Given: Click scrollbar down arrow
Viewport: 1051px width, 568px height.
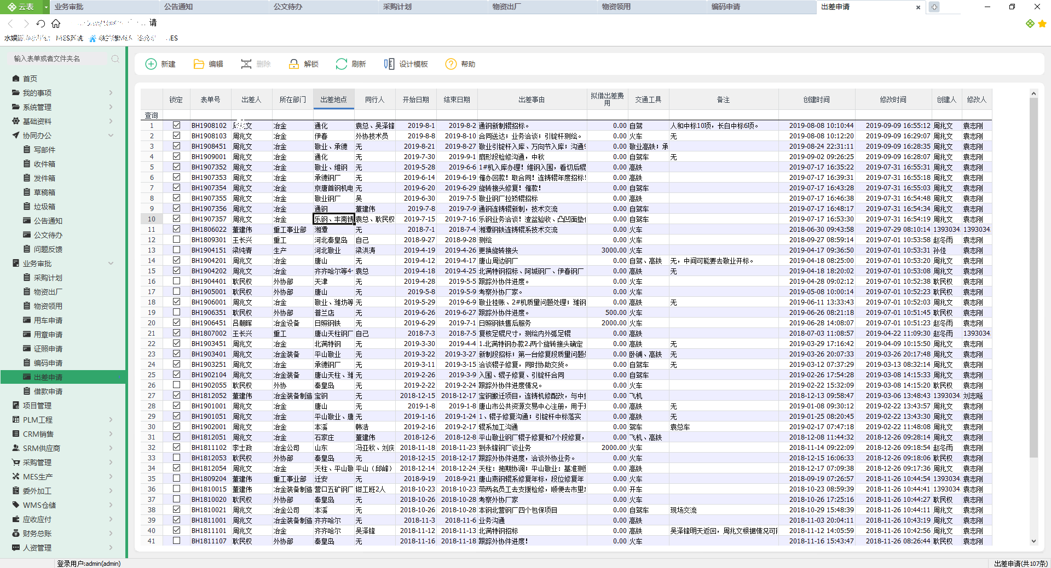Looking at the screenshot, I should coord(1033,541).
